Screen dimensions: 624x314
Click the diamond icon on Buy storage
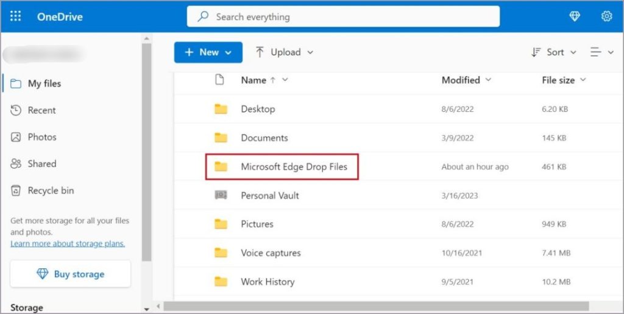43,274
